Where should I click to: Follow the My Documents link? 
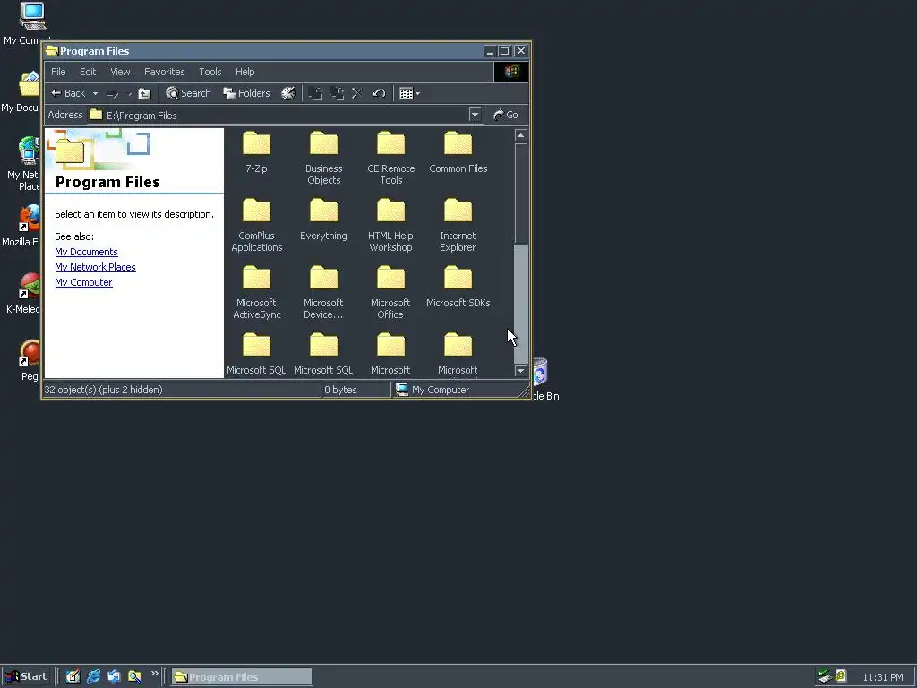pos(87,252)
